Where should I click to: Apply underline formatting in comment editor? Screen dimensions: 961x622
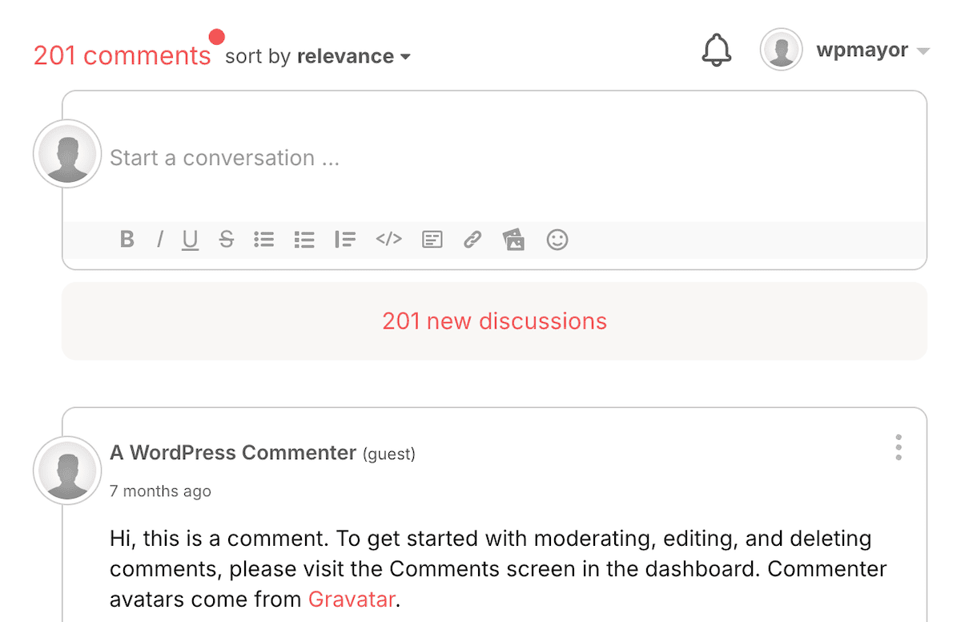[190, 240]
